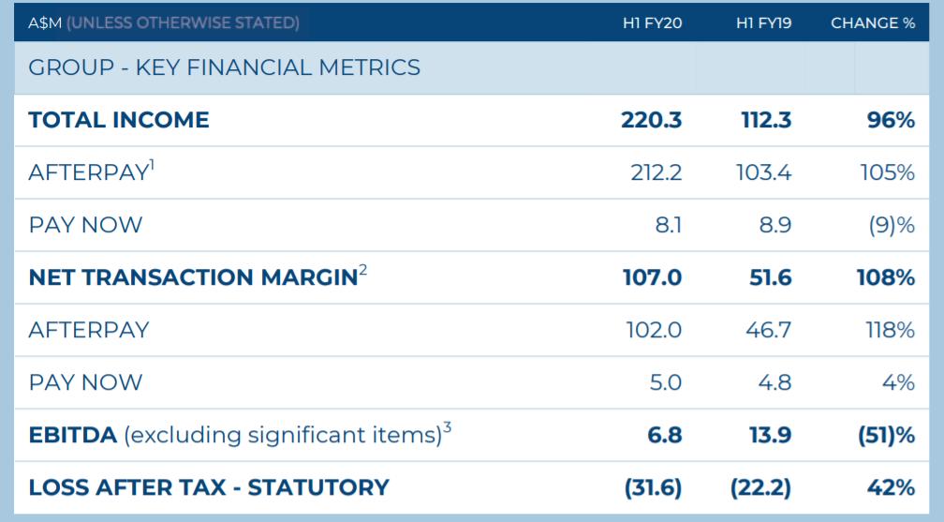Screen dimensions: 944x522
Task: Click the Afterpay footnote 1 superscript
Action: click(153, 165)
